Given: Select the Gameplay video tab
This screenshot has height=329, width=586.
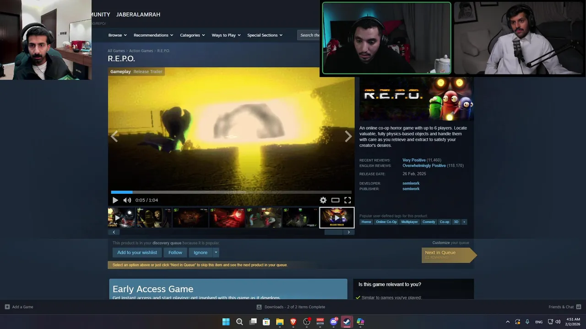Looking at the screenshot, I should tap(120, 72).
